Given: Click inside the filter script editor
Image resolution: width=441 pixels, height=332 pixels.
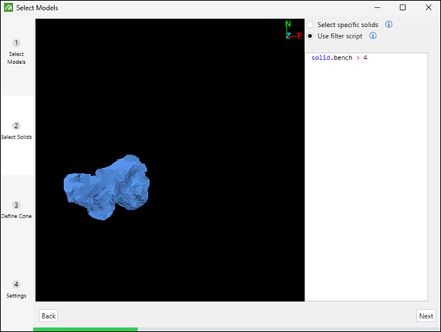Looking at the screenshot, I should 366,177.
